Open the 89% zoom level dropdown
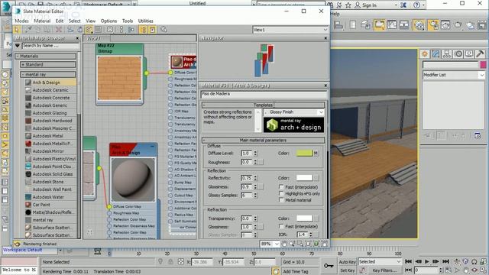Screen dimensions: 489x275 coord(270,244)
